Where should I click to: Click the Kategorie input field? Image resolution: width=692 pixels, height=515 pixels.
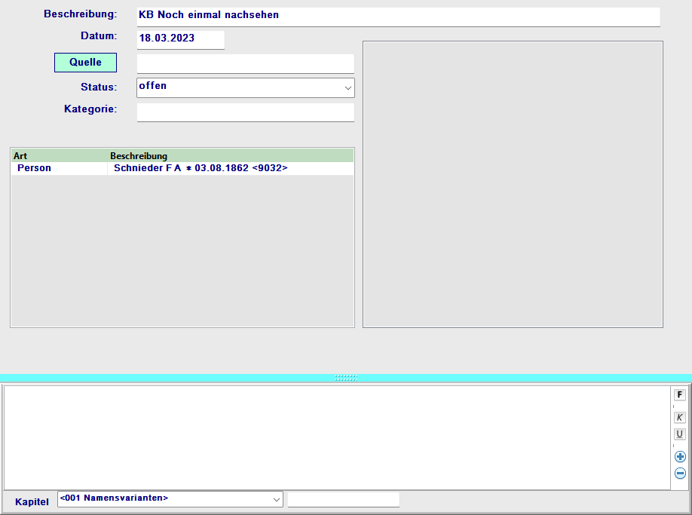(x=245, y=112)
